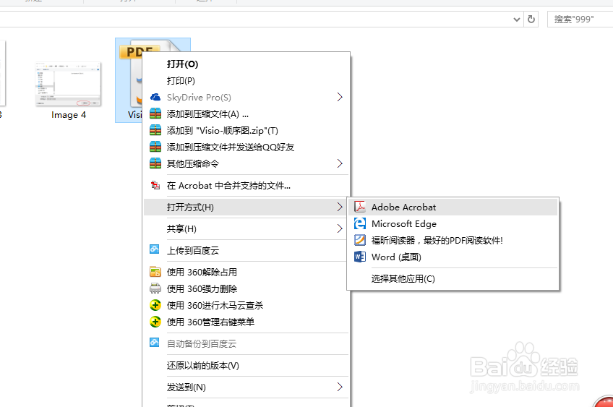Image resolution: width=613 pixels, height=407 pixels.
Task: Expand the 发送到(N) submenu arrow
Action: click(340, 387)
